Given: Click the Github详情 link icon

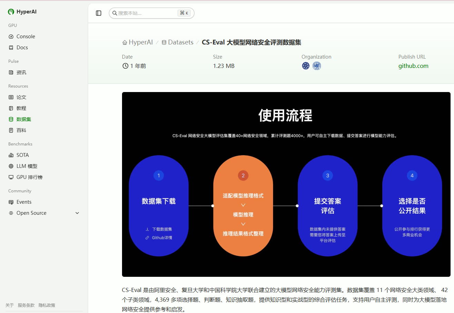Looking at the screenshot, I should (x=147, y=238).
